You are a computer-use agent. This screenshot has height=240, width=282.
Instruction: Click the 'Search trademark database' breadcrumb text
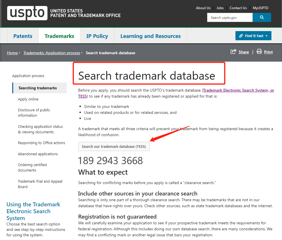(110, 53)
